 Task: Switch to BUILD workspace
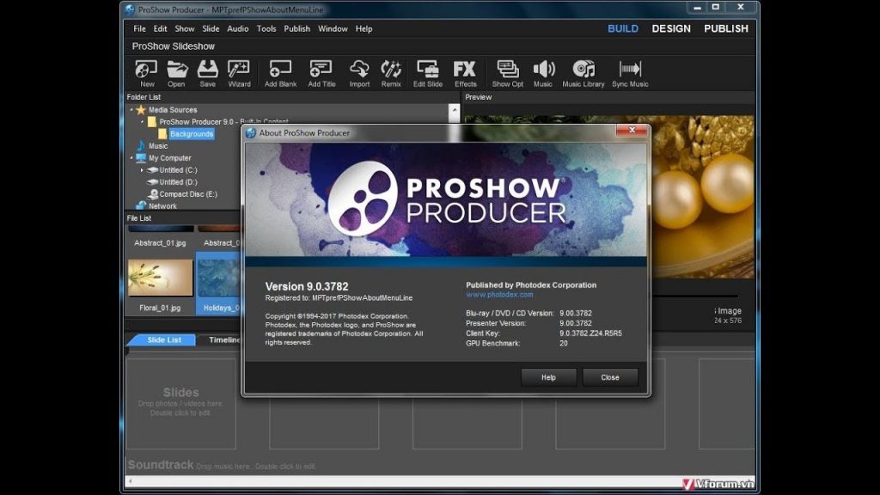point(623,28)
